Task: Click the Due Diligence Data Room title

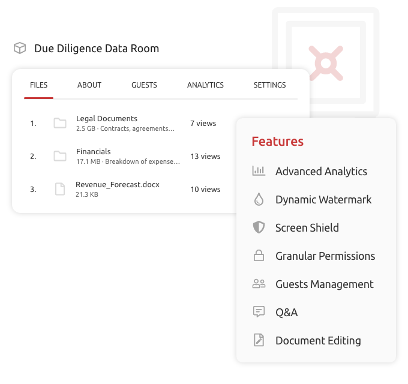Action: (x=97, y=49)
